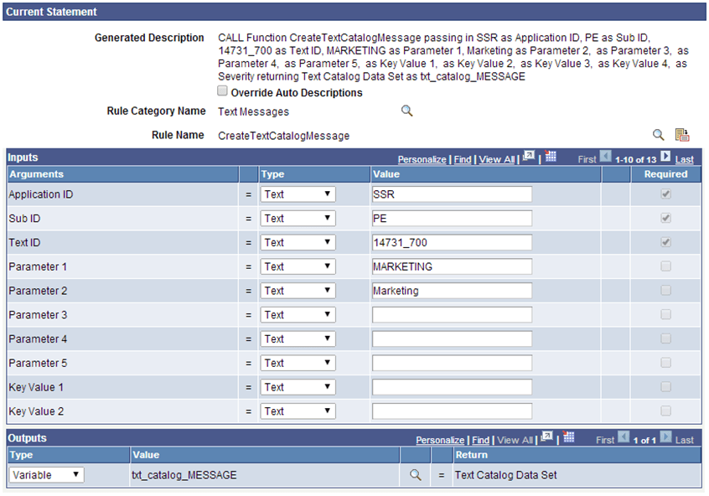Image resolution: width=709 pixels, height=496 pixels.
Task: Open the txt_catalog_MESSAGE output lookup magnifier
Action: [x=416, y=474]
